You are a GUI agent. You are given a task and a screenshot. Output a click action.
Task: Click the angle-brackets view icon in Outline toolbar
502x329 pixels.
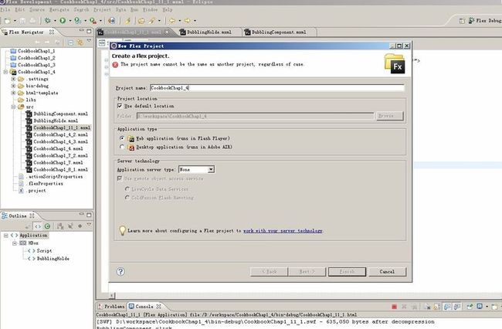click(x=38, y=226)
